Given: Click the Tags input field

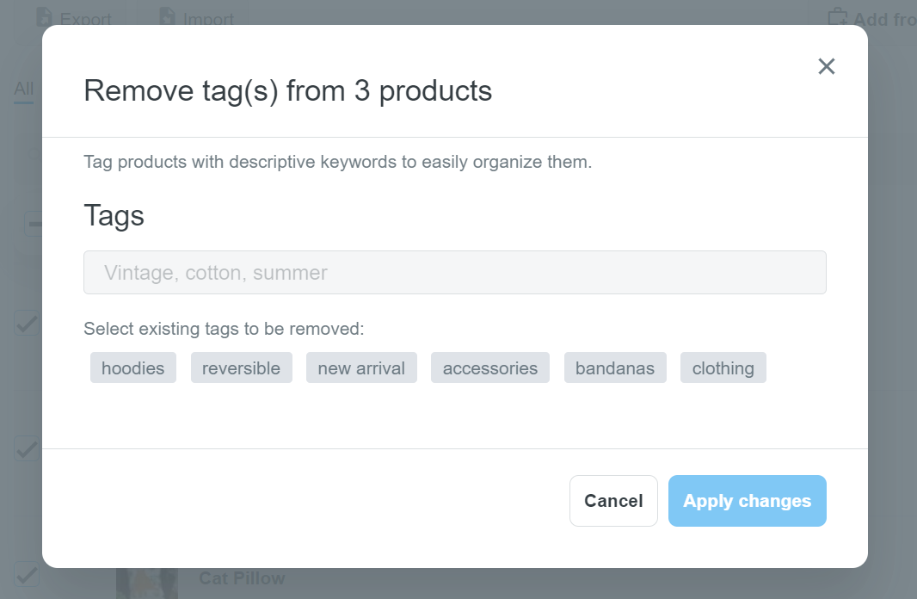Looking at the screenshot, I should (x=455, y=273).
